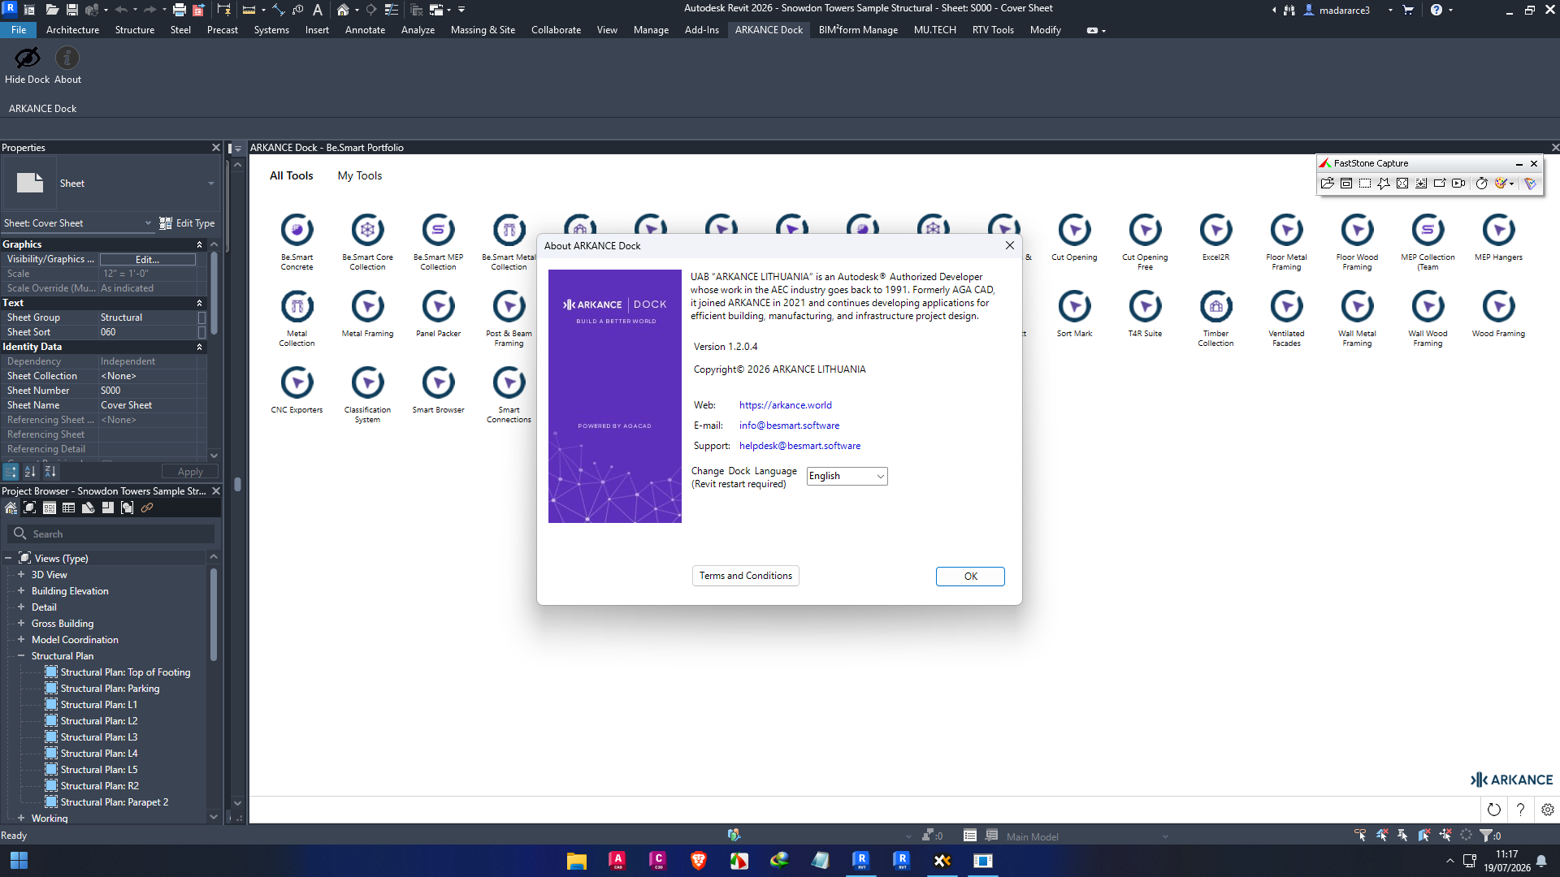Image resolution: width=1560 pixels, height=877 pixels.
Task: Open the Ventilated Facades tool
Action: 1286,318
